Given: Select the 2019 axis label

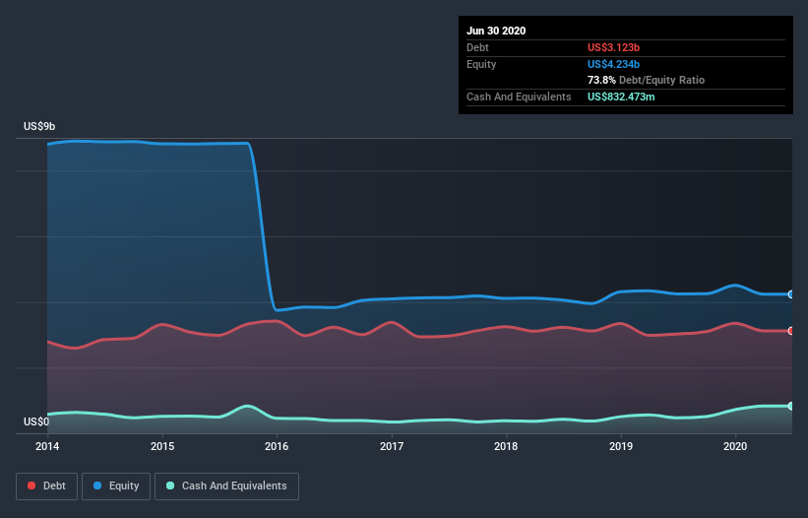Looking at the screenshot, I should (x=621, y=446).
